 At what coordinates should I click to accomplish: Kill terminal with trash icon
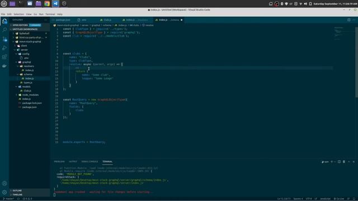344,161
